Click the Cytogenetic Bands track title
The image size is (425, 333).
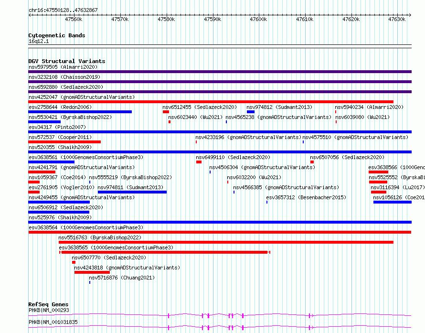click(x=57, y=35)
